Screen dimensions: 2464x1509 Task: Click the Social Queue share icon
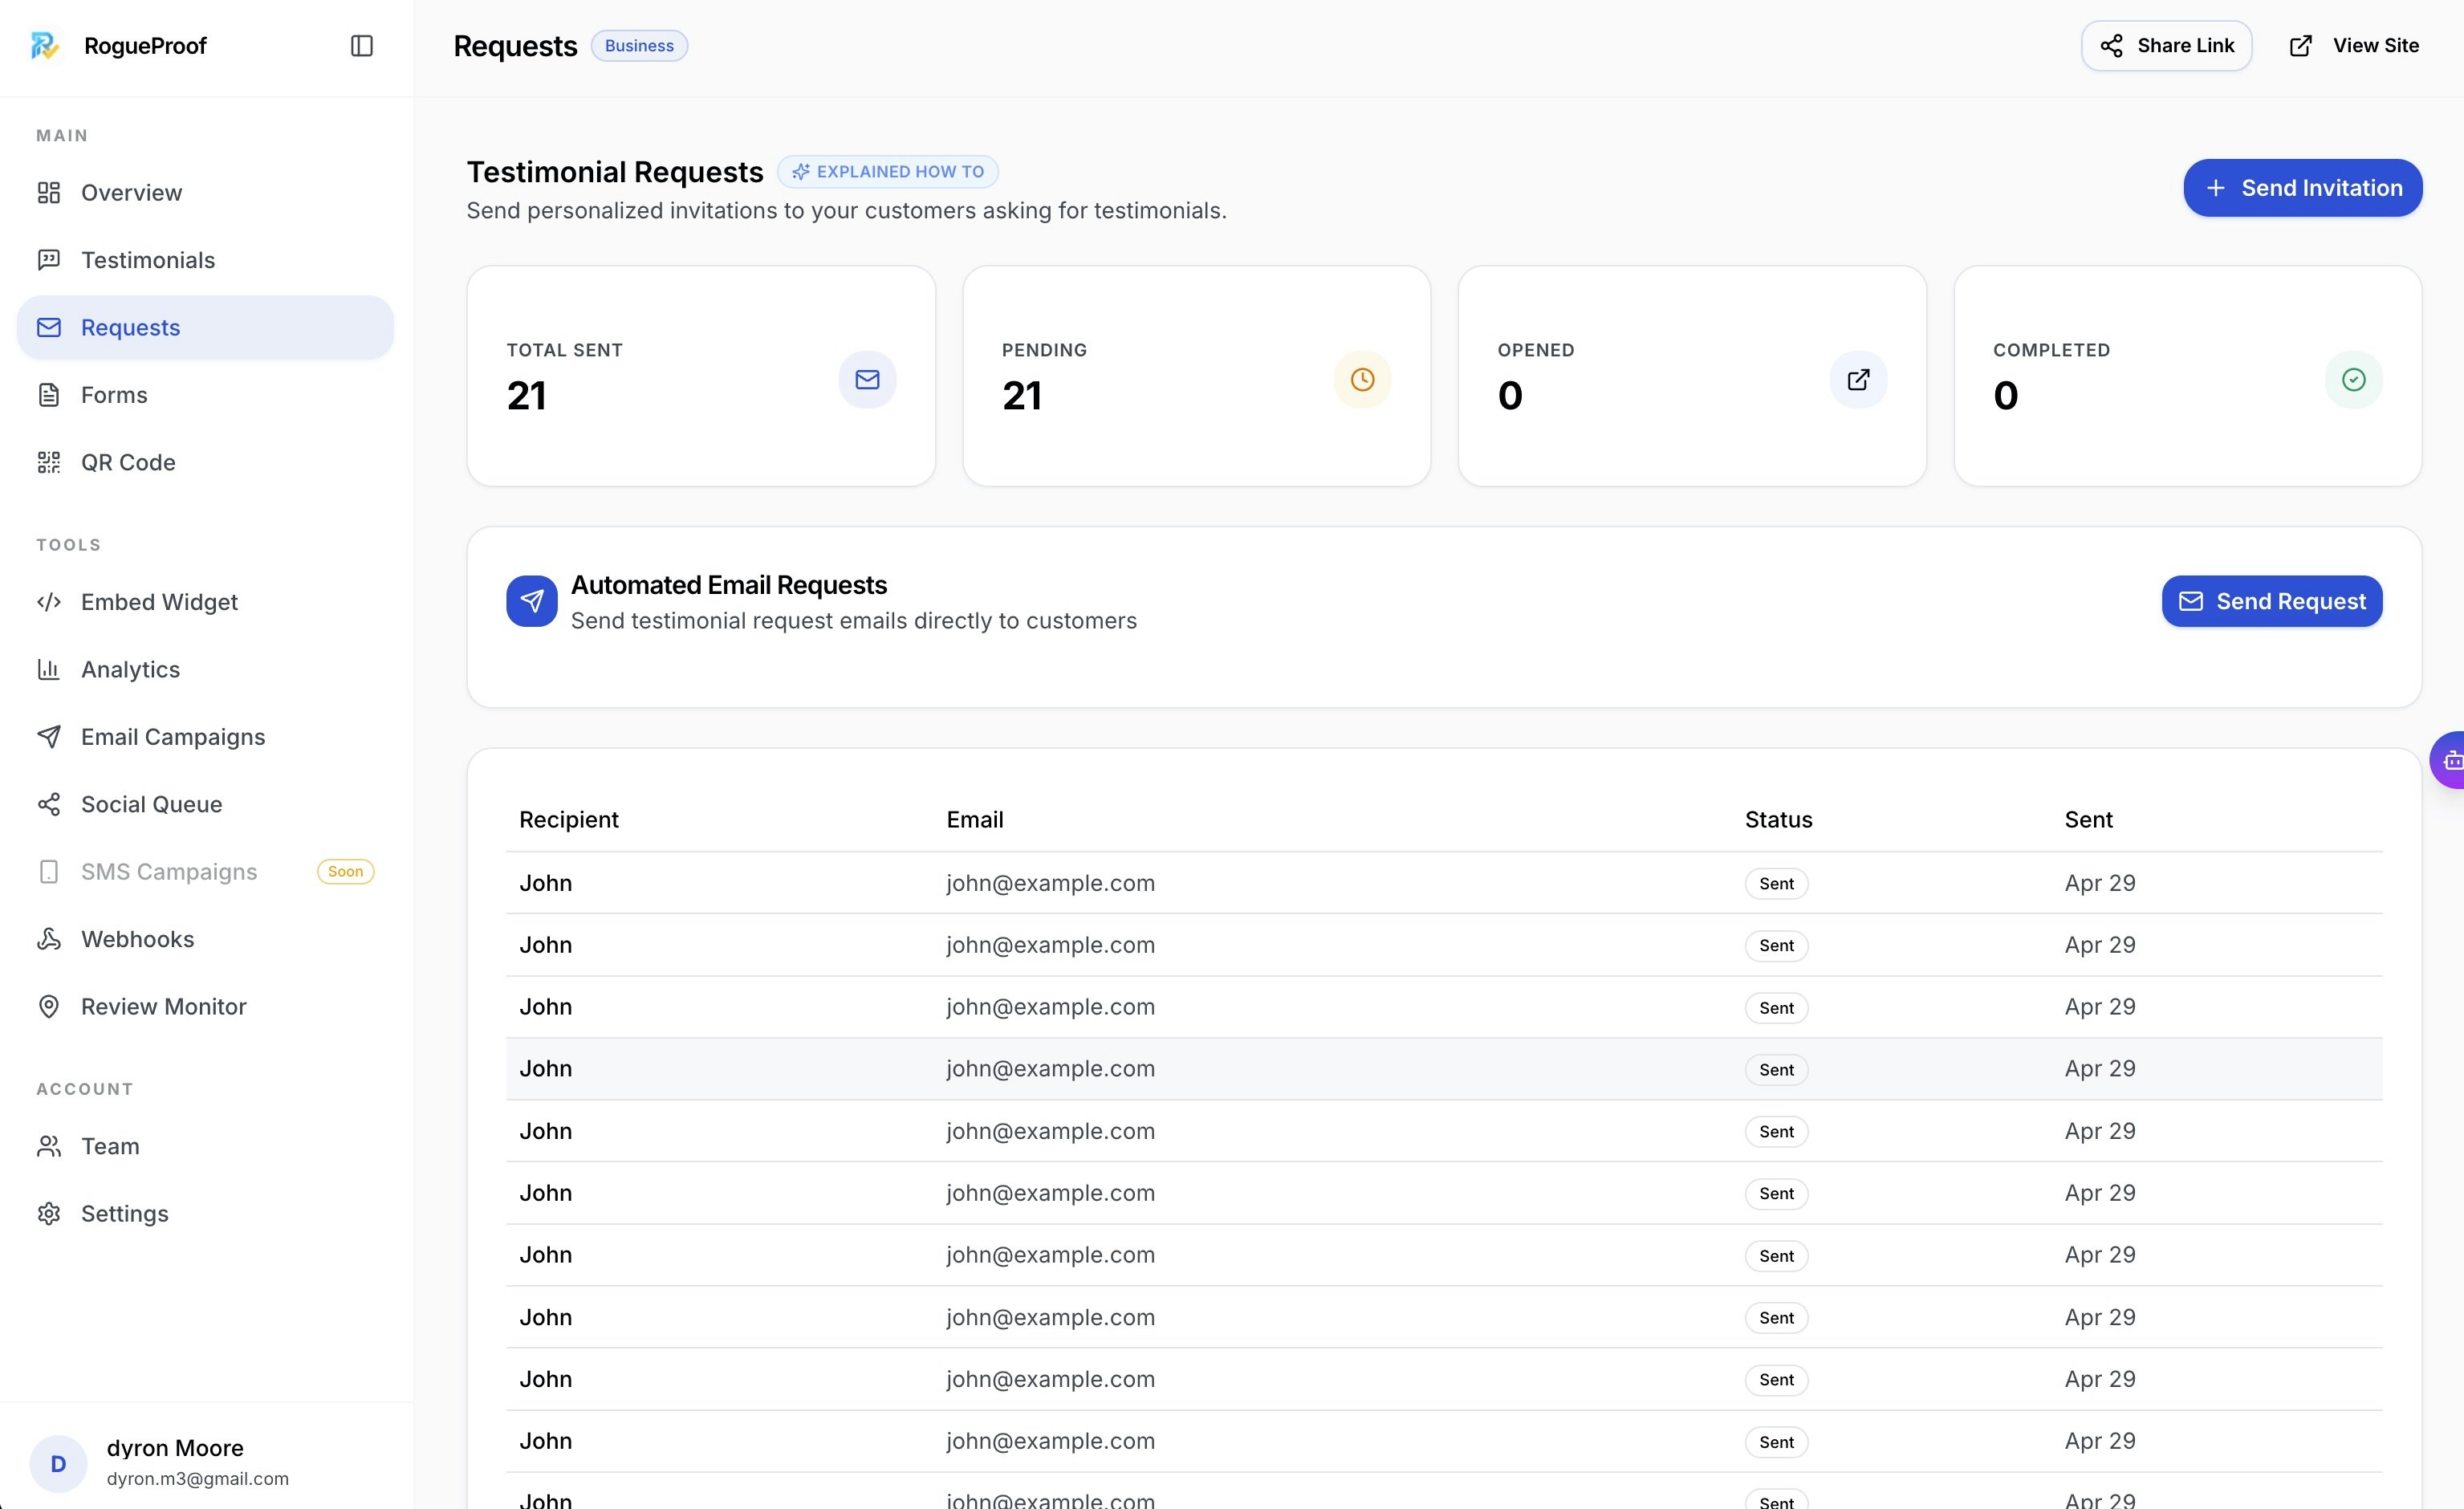coord(49,804)
